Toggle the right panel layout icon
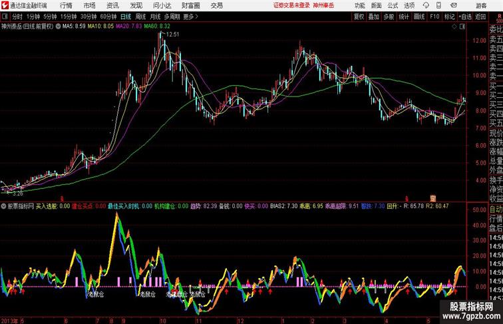The width and height of the screenshot is (503, 324). coord(462,27)
